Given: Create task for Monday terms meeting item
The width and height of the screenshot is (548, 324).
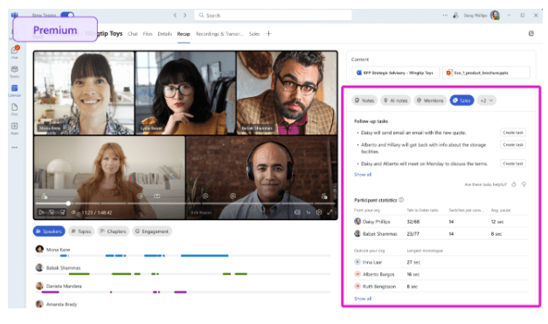Looking at the screenshot, I should [x=513, y=163].
